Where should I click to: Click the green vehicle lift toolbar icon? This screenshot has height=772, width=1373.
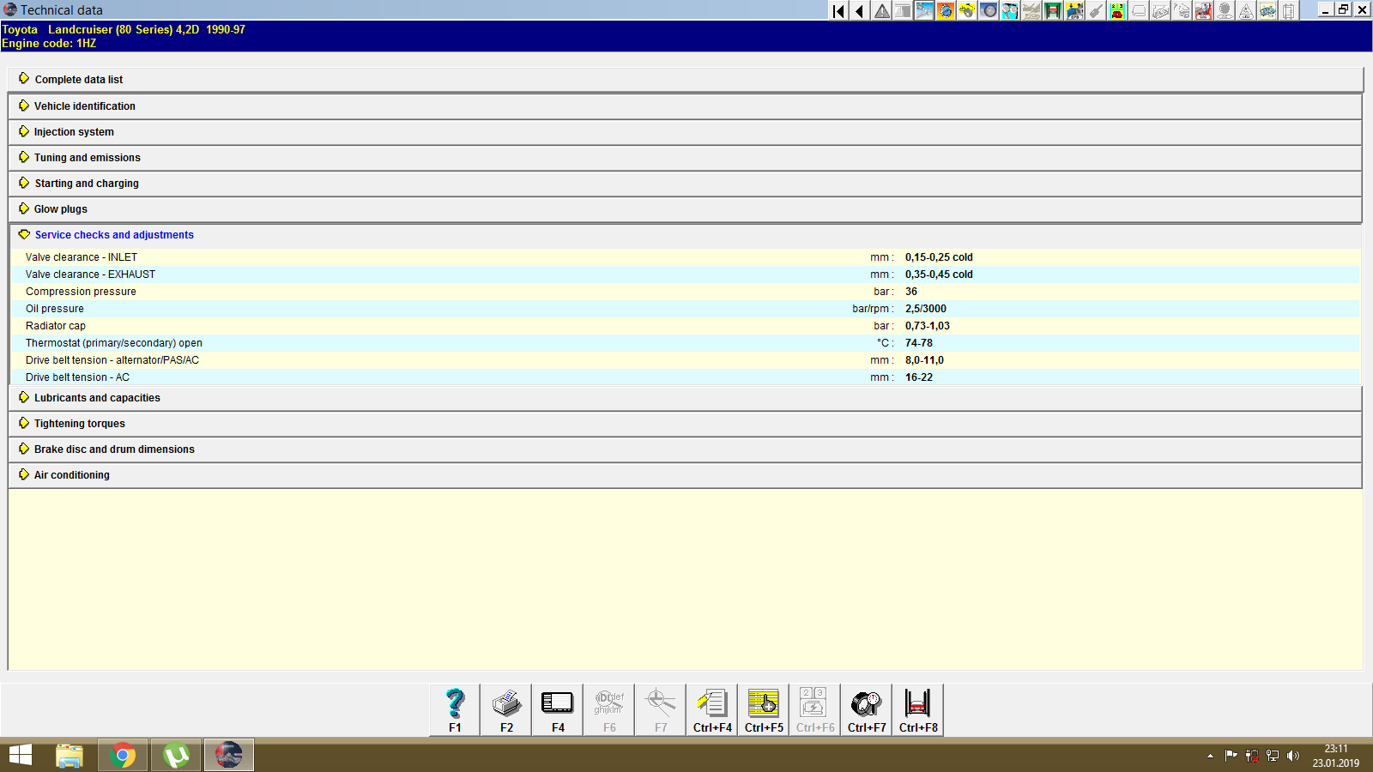tap(1055, 10)
